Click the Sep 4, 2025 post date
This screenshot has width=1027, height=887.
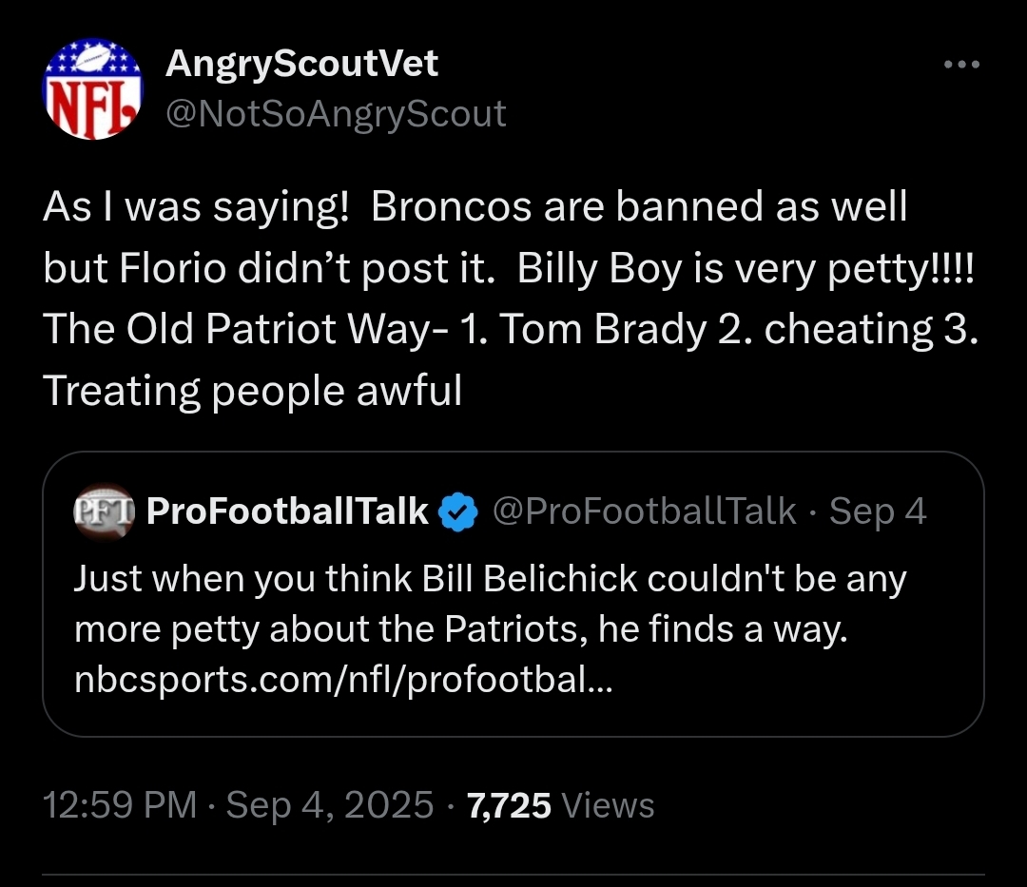(330, 805)
